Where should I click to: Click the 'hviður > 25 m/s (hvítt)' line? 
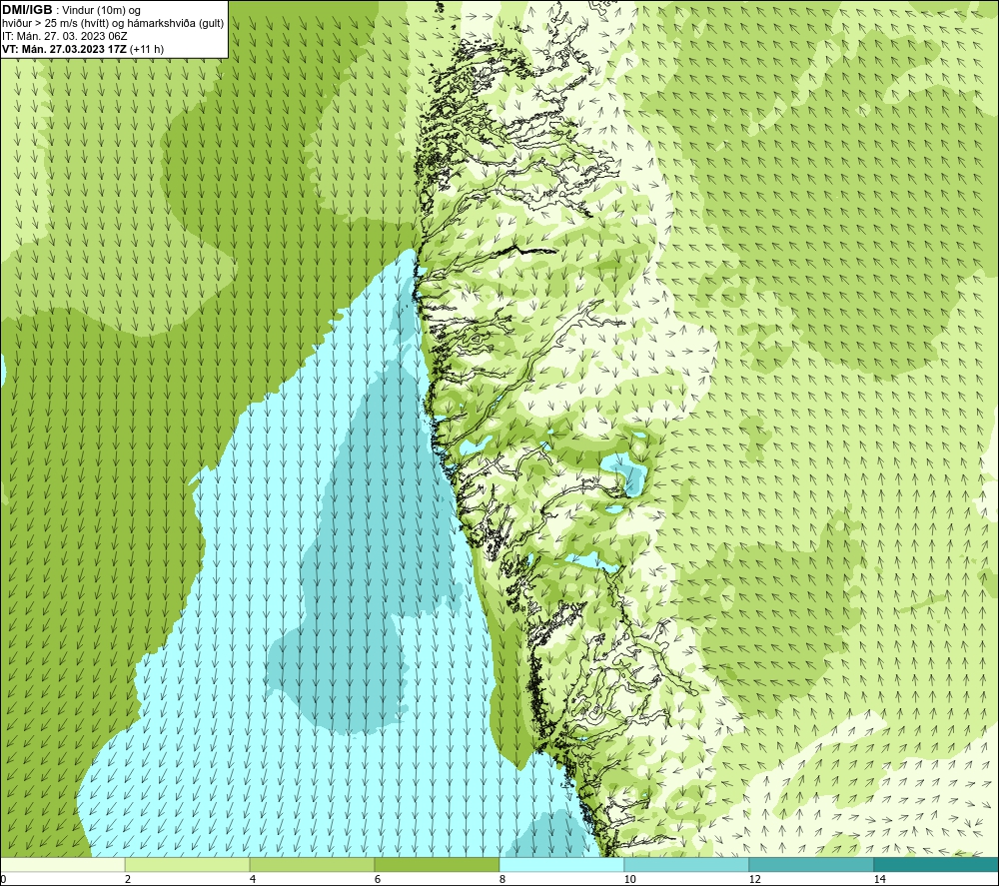[53, 23]
